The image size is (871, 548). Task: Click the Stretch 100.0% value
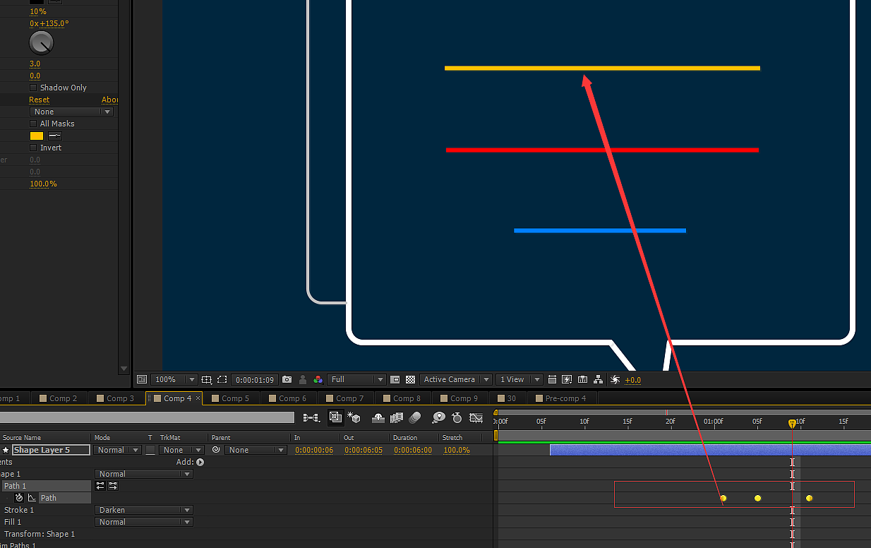[x=457, y=450]
